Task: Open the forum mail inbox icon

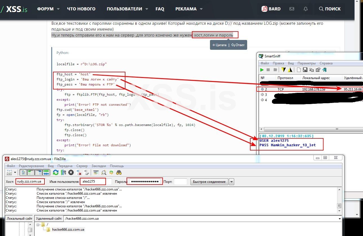Action: [x=292, y=9]
